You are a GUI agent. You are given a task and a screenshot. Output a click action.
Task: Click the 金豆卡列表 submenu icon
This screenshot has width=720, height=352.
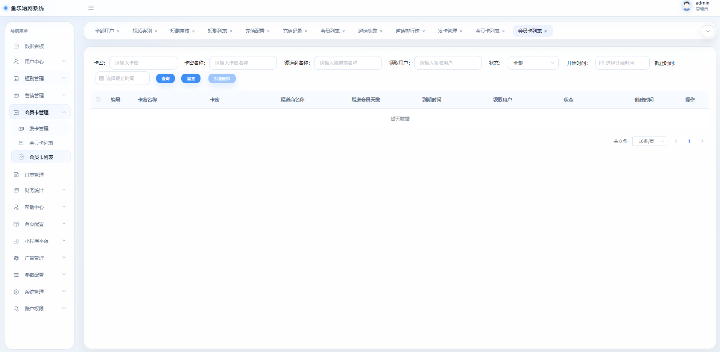pos(21,143)
